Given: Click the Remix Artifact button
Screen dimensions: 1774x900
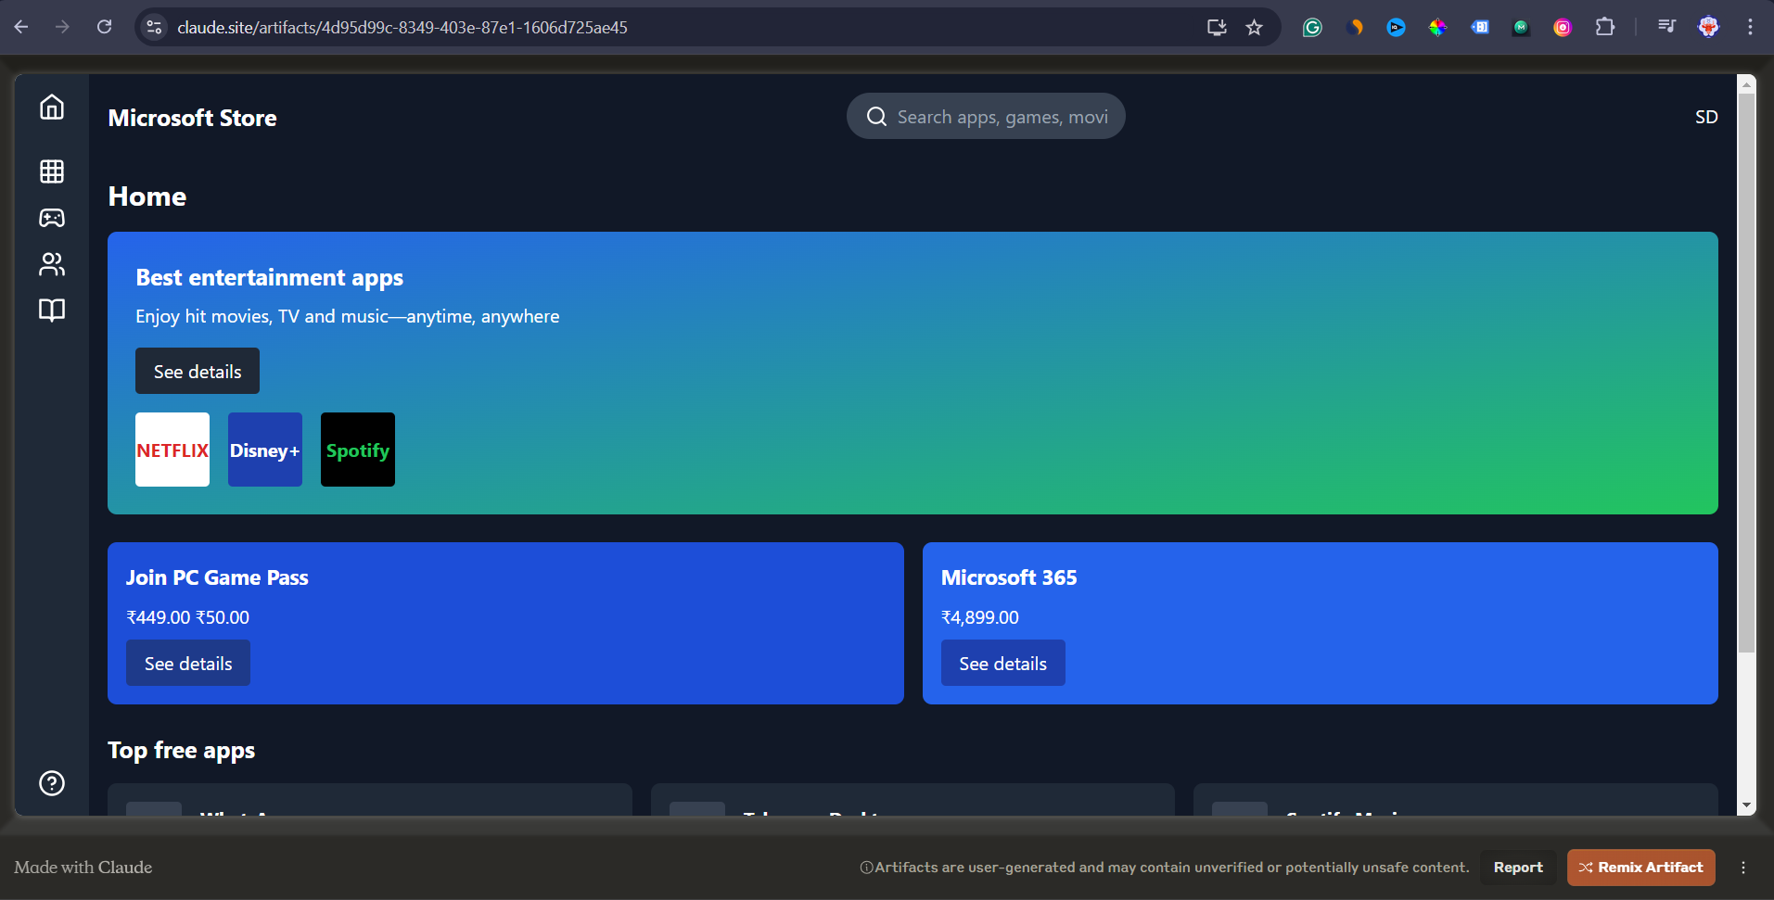Looking at the screenshot, I should click(1640, 868).
